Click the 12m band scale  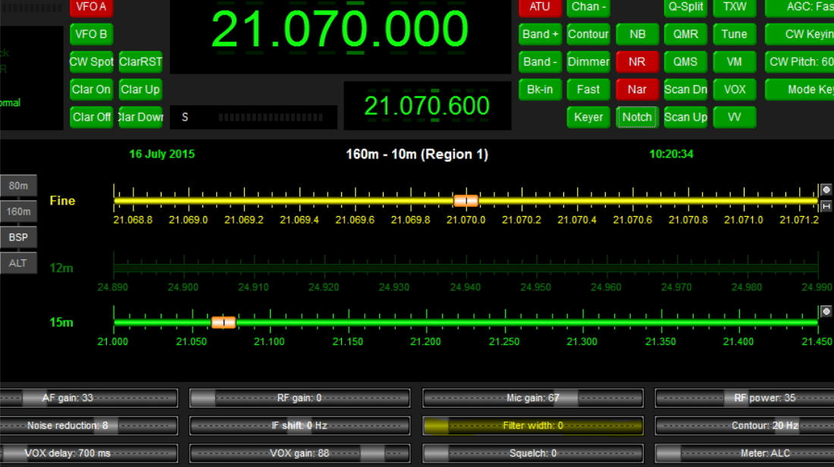[466, 268]
